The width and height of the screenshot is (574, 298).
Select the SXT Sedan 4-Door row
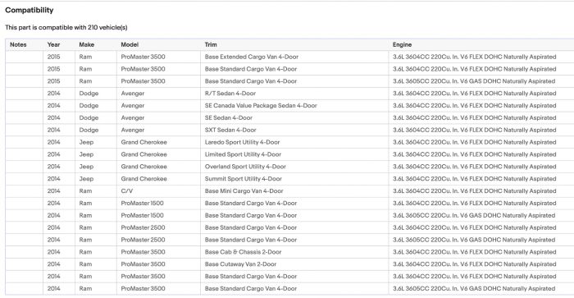point(289,131)
